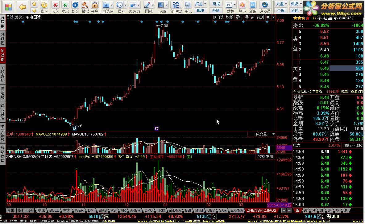Select the ZHENSHICJIAO2 indicator tab

[261, 210]
